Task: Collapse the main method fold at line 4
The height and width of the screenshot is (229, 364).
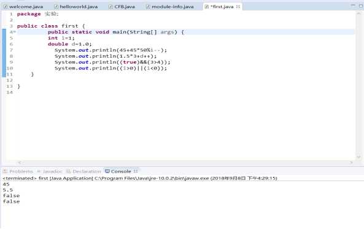Action: point(15,32)
